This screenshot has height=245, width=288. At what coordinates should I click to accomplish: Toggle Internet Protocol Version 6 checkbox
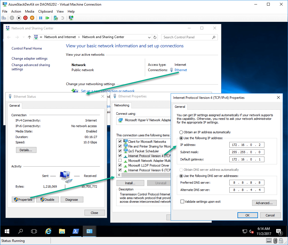(120, 170)
